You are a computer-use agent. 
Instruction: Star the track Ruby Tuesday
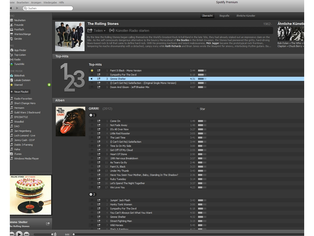coord(92,179)
